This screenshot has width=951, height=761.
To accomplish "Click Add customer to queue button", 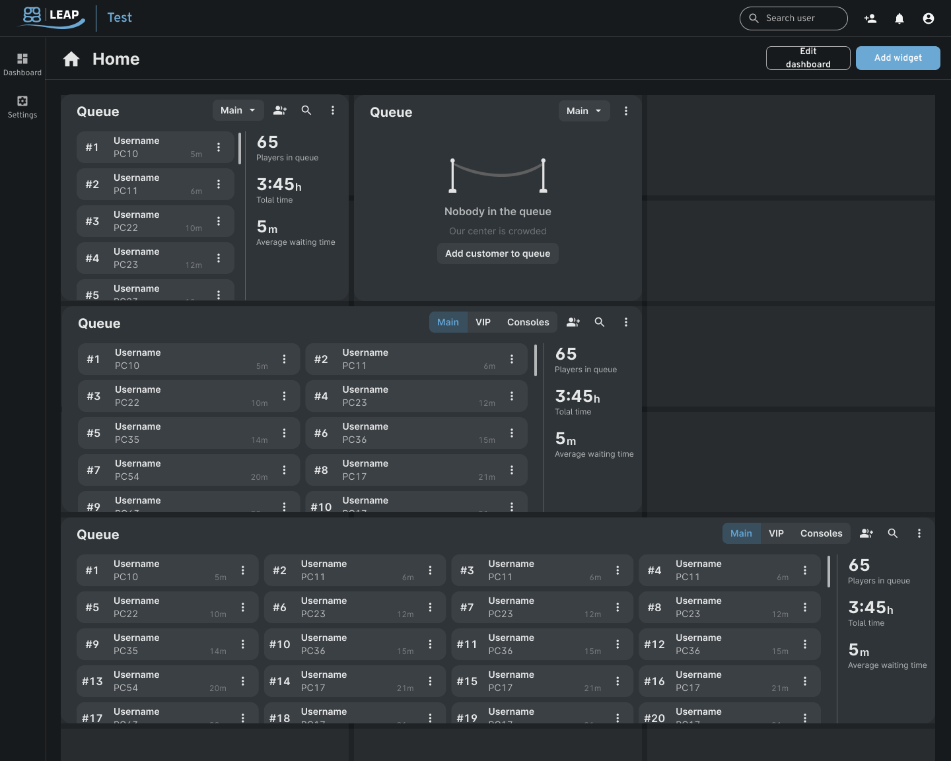I will [x=497, y=253].
